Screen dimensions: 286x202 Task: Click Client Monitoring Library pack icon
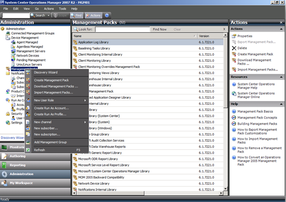pos(75,60)
